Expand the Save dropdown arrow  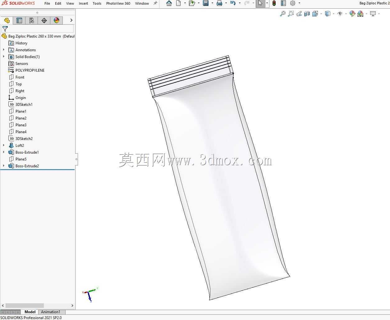click(212, 3)
